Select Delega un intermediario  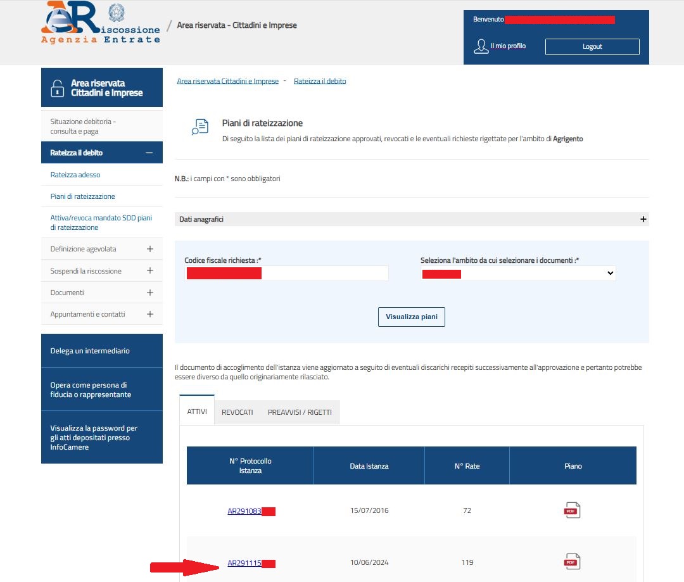[x=90, y=351]
